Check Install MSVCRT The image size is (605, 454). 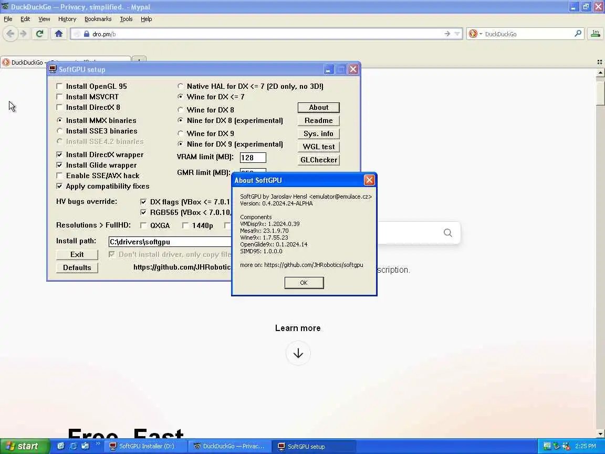[x=59, y=97]
